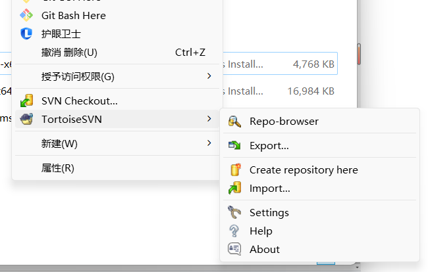Screen dimensions: 428x272
Task: Open 属性(R) properties menu item
Action: [x=58, y=168]
